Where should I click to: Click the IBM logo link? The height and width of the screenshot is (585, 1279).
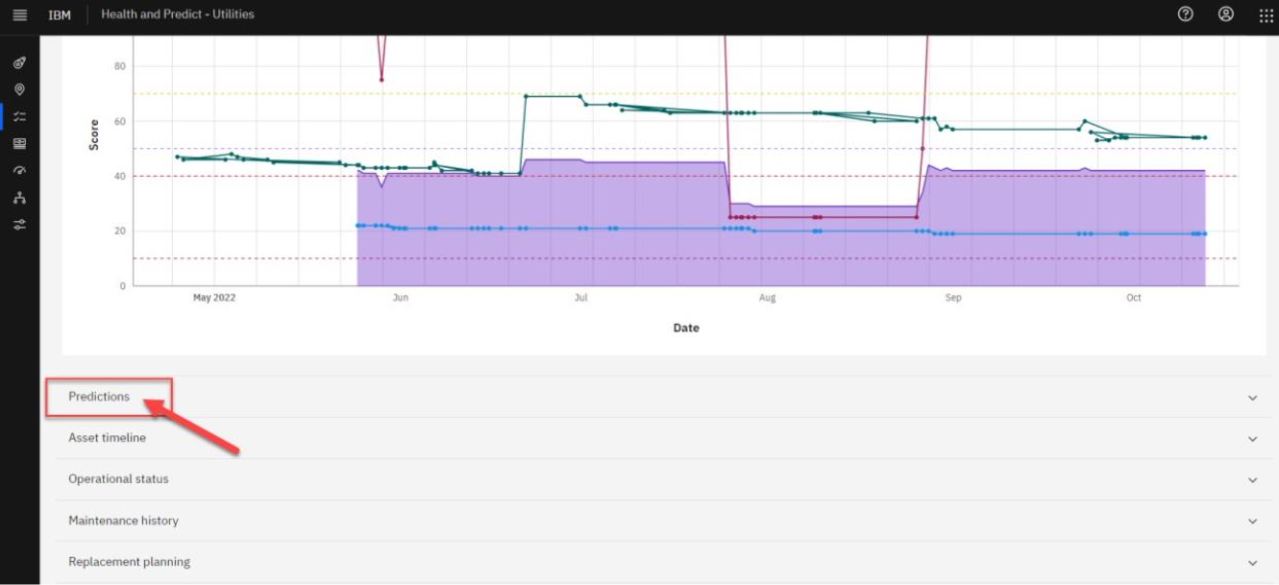pos(60,15)
